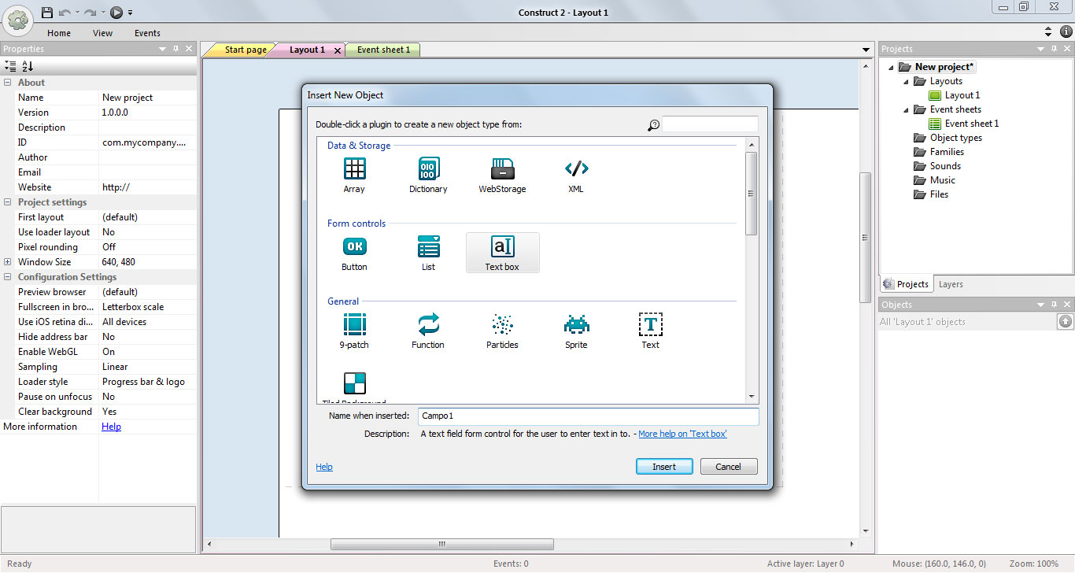Open the Projects panel options dropdown
Viewport: 1075px width, 573px height.
click(x=1040, y=49)
